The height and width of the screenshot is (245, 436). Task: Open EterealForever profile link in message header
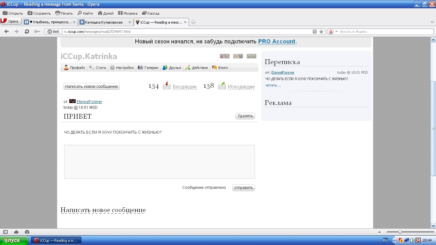click(x=89, y=102)
